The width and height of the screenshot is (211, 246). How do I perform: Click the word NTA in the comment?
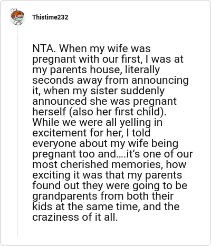[x=43, y=48]
